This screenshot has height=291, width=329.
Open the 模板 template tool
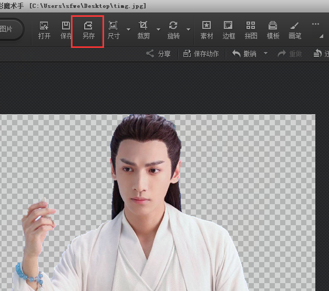[x=273, y=31]
